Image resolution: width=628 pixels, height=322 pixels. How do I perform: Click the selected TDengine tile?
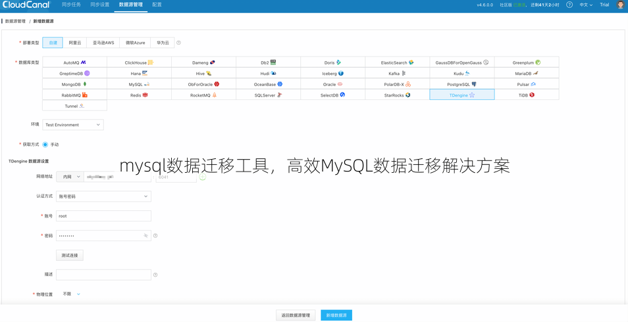[462, 95]
